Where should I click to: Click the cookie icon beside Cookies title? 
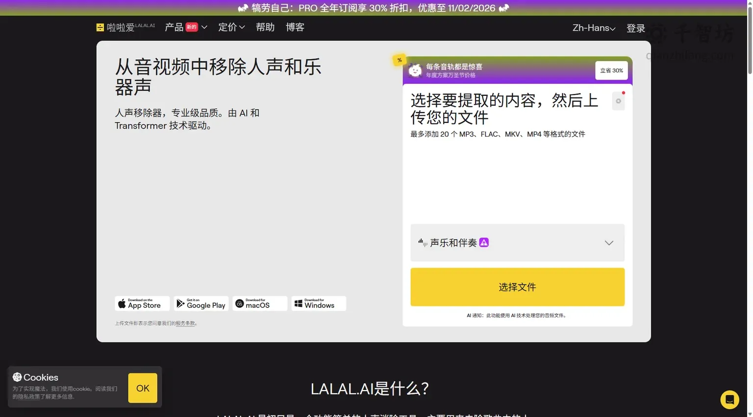point(17,377)
